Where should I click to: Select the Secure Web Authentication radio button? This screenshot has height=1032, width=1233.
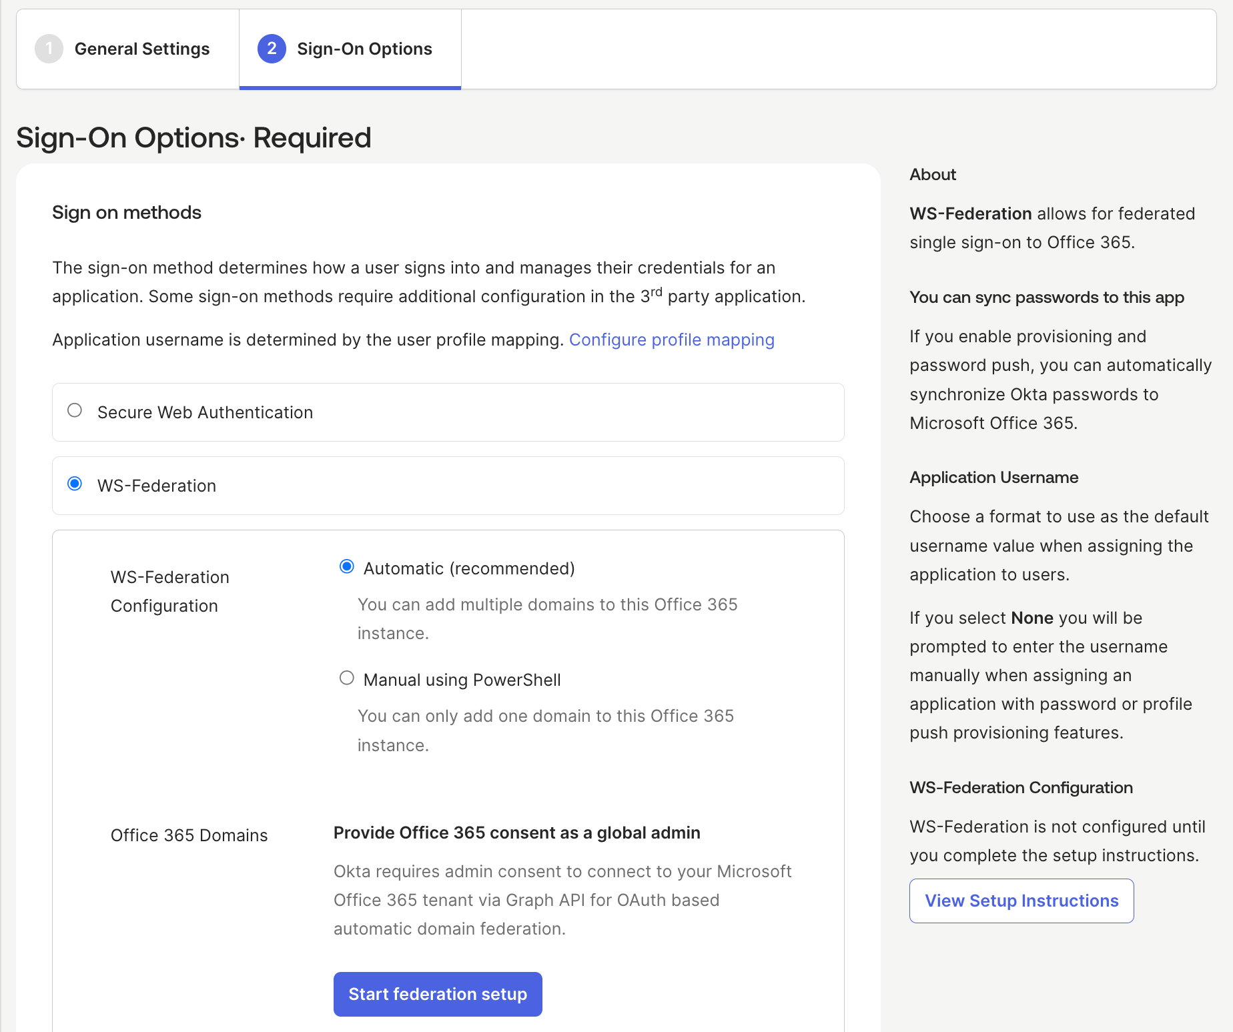click(75, 410)
